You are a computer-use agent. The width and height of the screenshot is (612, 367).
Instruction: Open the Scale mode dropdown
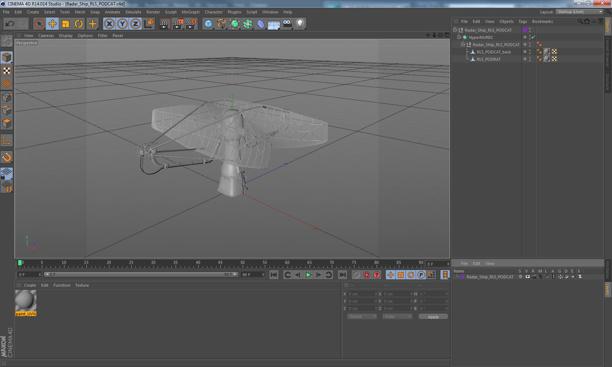point(397,316)
